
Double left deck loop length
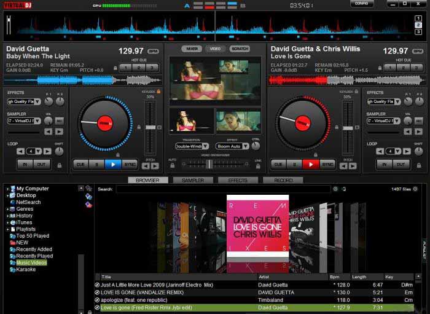click(47, 151)
